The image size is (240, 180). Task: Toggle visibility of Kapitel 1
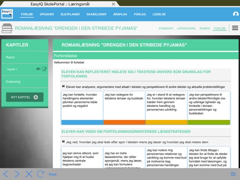tap(38, 69)
